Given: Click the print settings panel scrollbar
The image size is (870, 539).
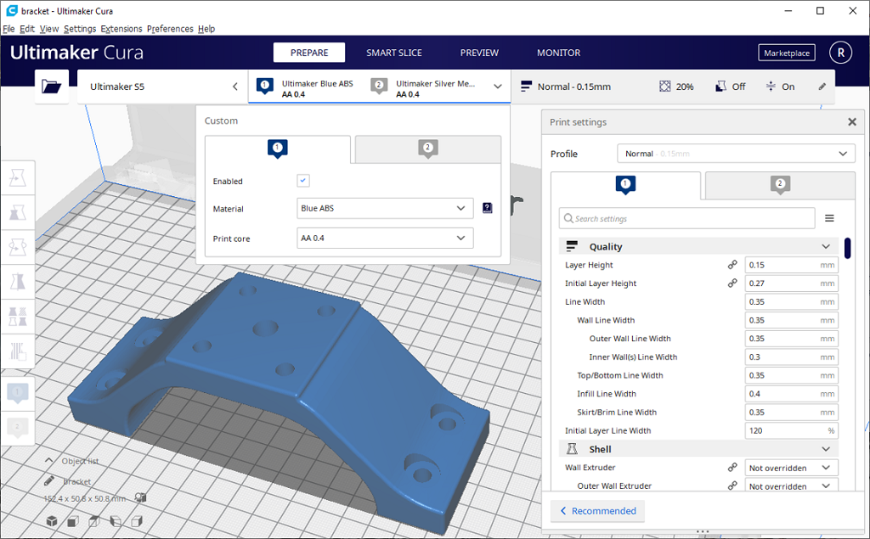Looking at the screenshot, I should (848, 248).
